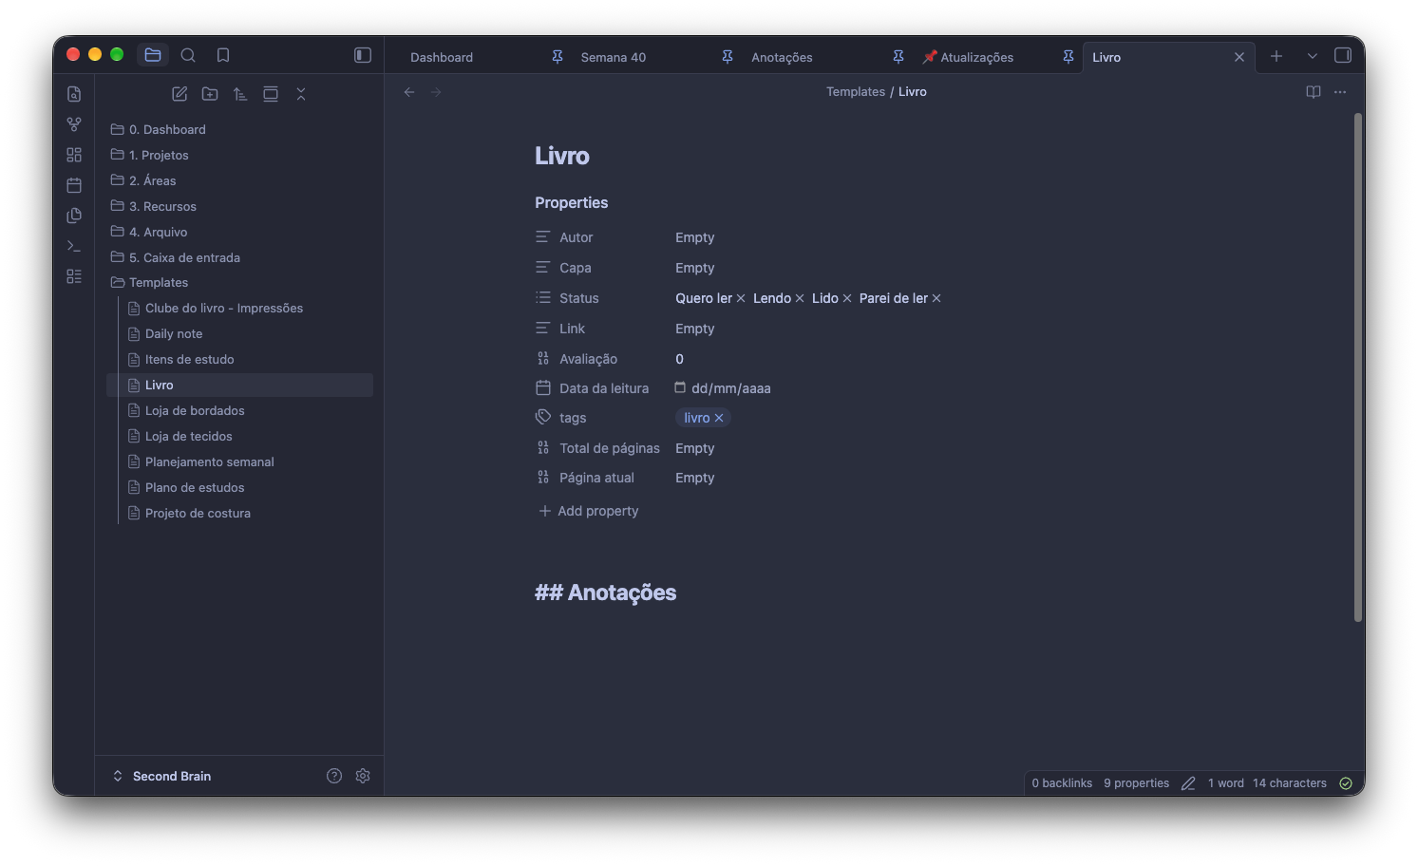
Task: Remove the Lendo status value
Action: (x=800, y=298)
